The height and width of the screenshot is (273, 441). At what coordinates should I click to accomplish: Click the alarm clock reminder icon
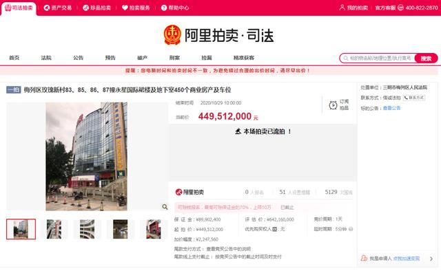click(334, 105)
